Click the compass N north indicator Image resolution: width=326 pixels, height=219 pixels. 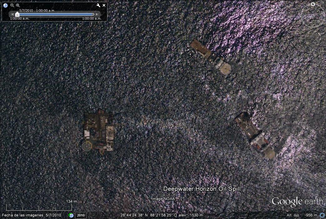(313, 4)
